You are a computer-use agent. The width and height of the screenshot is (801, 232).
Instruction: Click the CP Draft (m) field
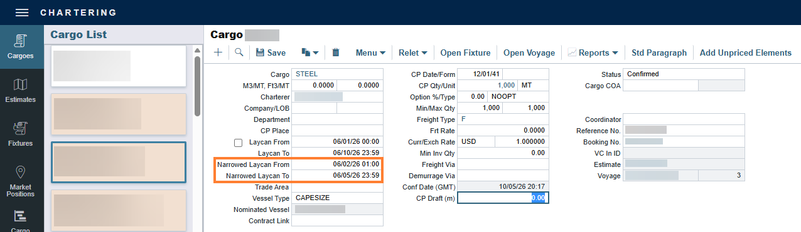pyautogui.click(x=503, y=198)
